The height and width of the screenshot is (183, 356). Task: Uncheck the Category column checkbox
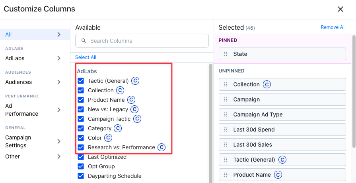click(x=81, y=128)
